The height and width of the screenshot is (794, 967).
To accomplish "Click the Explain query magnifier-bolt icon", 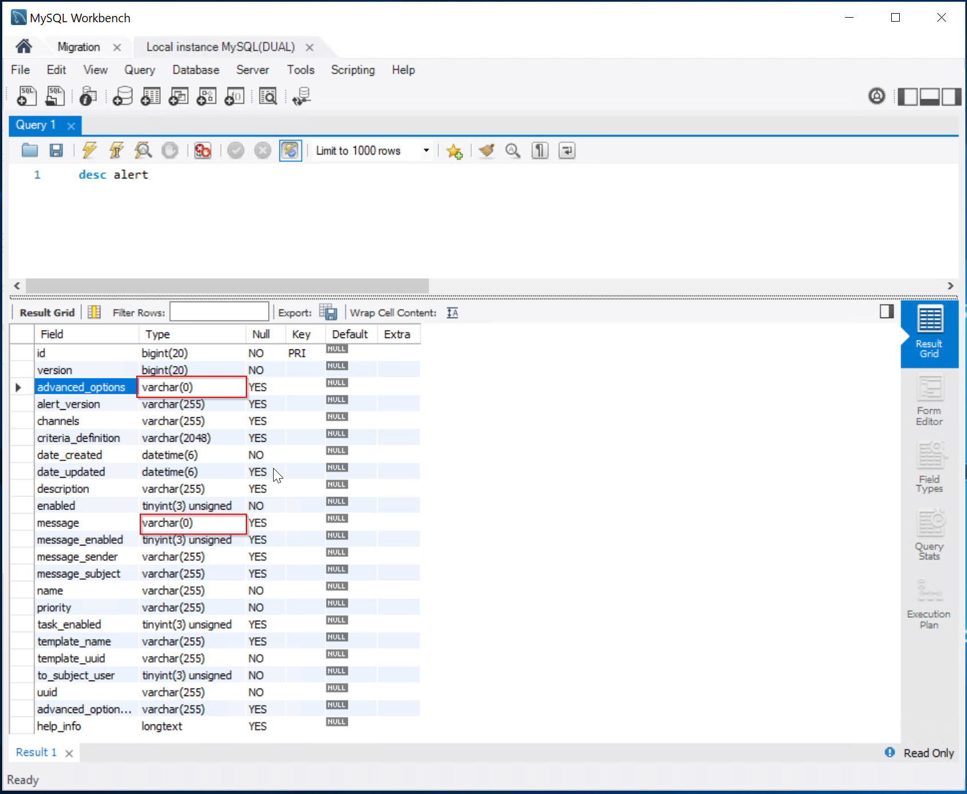I will [x=143, y=150].
